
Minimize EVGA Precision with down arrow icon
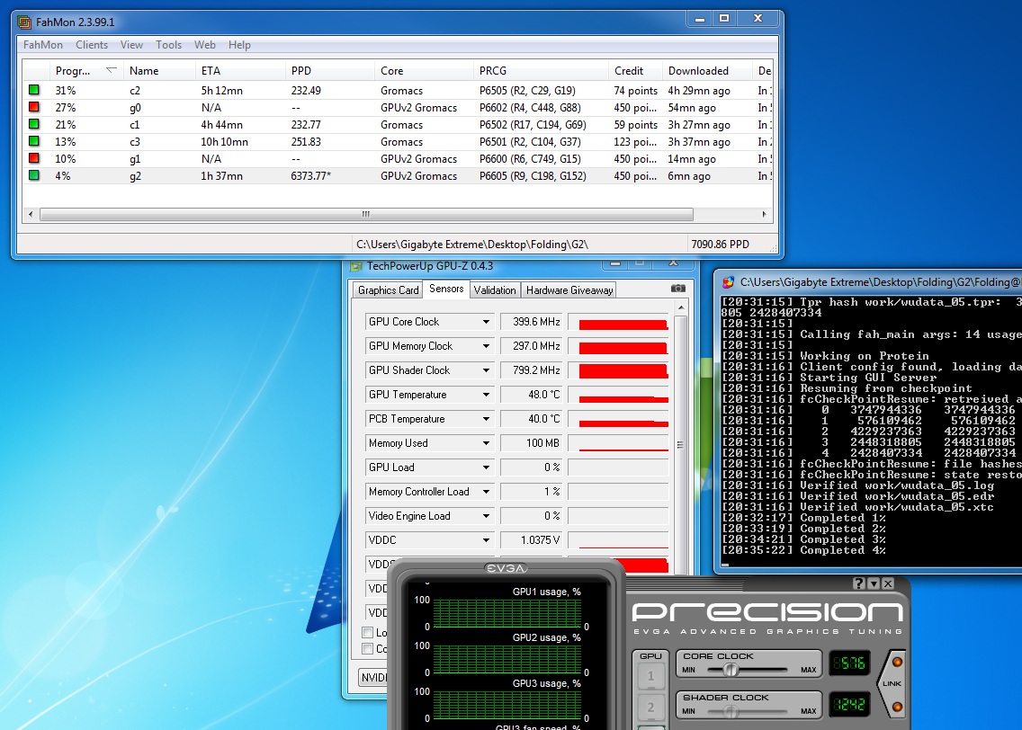point(874,583)
